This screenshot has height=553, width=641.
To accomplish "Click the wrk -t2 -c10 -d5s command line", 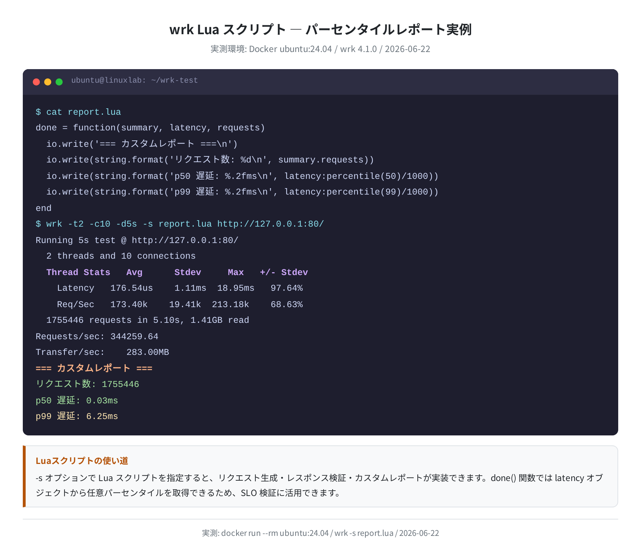I will (x=180, y=224).
